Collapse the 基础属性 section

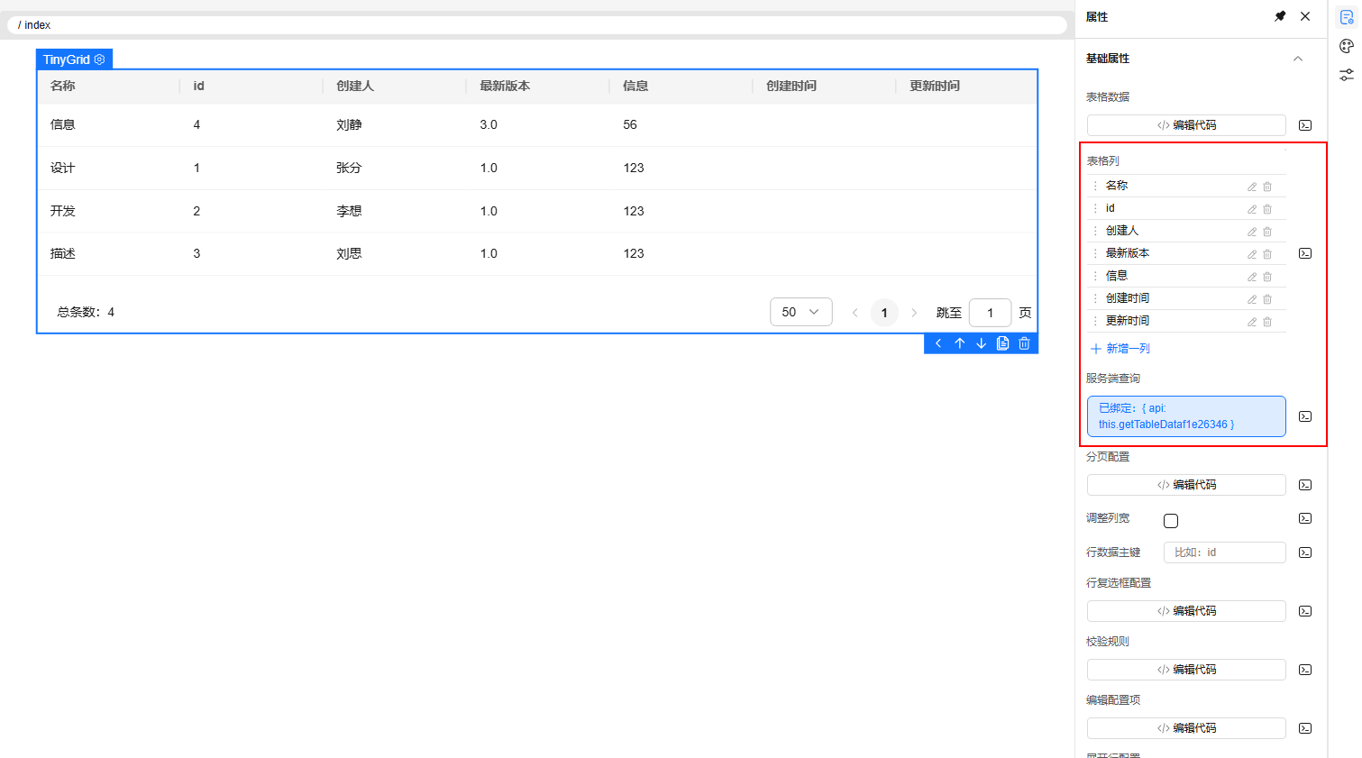[1298, 59]
